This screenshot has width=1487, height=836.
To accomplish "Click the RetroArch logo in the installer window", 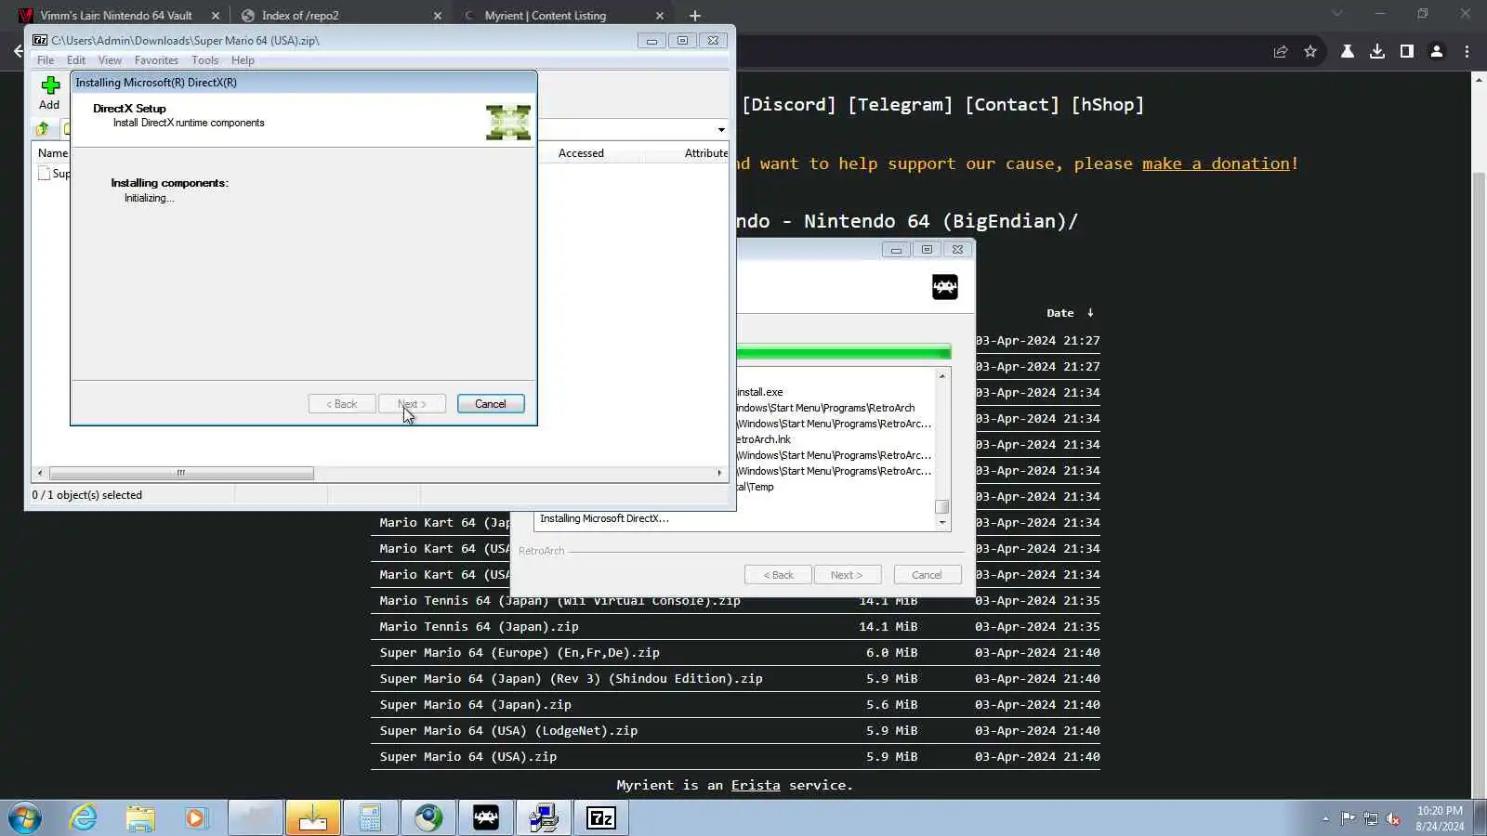I will point(944,287).
